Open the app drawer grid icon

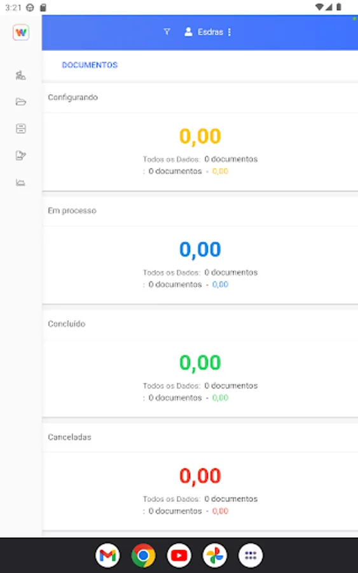[251, 555]
